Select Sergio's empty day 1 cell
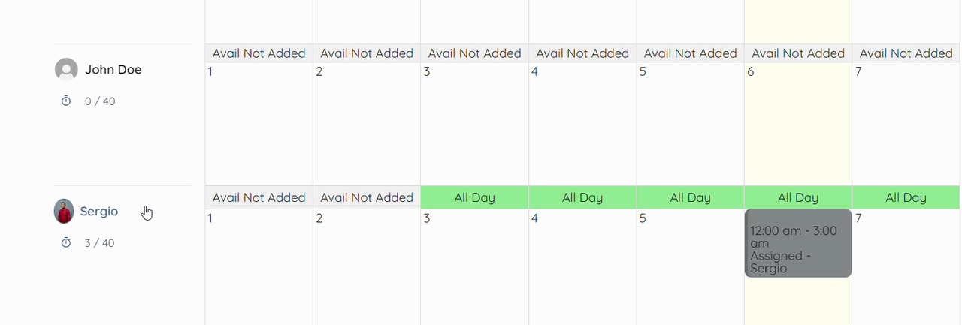Image resolution: width=962 pixels, height=325 pixels. point(259,266)
